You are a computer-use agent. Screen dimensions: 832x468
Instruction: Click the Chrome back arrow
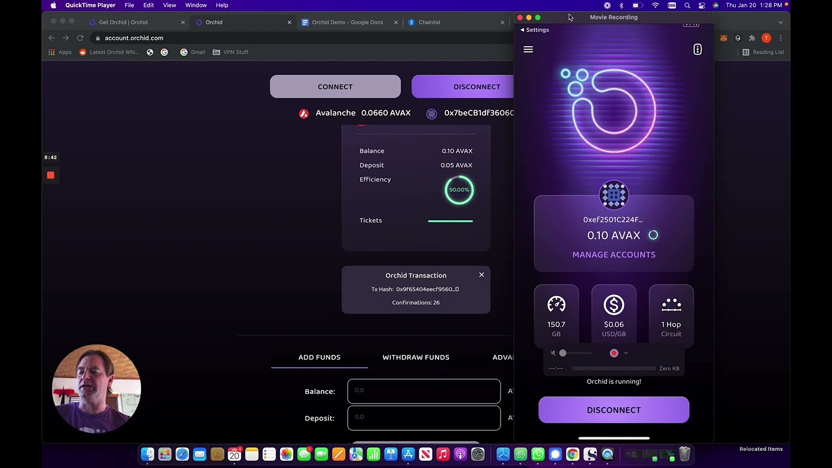(51, 38)
